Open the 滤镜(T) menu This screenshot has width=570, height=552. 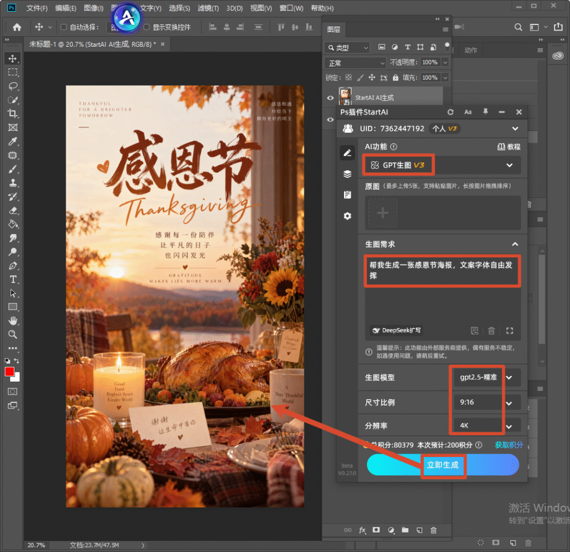pyautogui.click(x=208, y=8)
